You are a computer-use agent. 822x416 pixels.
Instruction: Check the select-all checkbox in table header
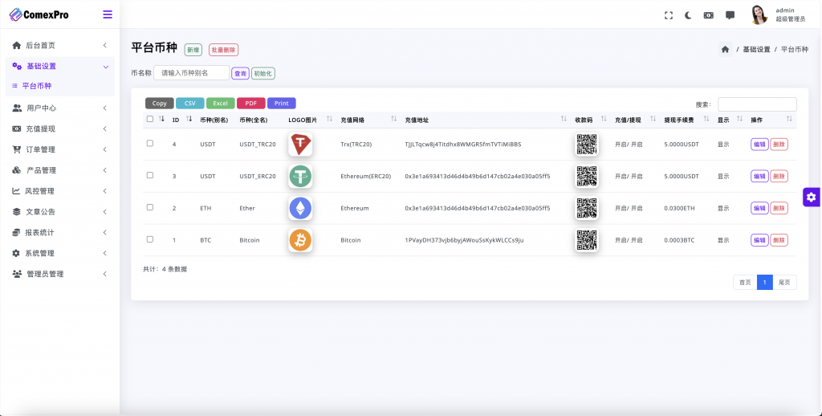click(x=150, y=119)
